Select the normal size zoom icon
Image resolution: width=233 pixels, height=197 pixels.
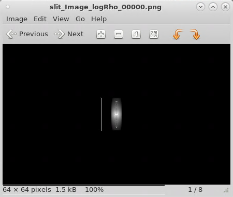(136, 34)
